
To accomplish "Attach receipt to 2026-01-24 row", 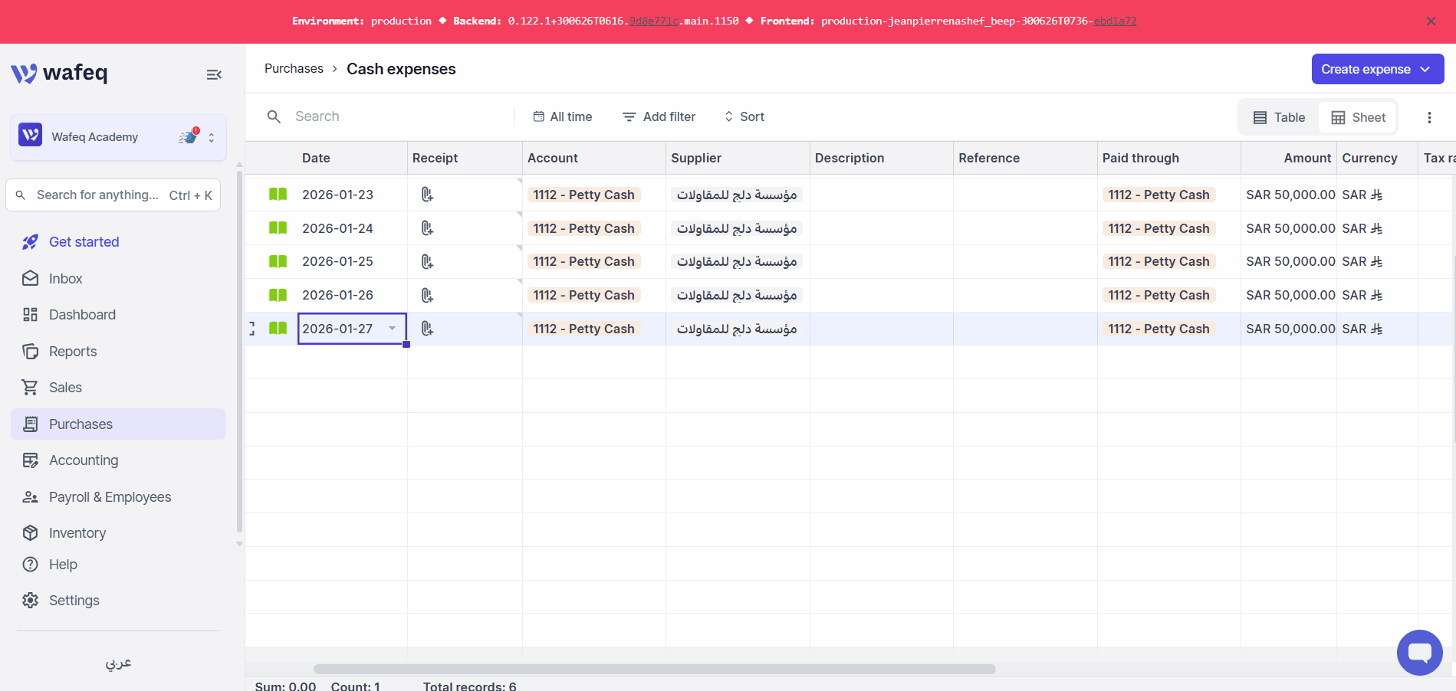I will tap(427, 228).
